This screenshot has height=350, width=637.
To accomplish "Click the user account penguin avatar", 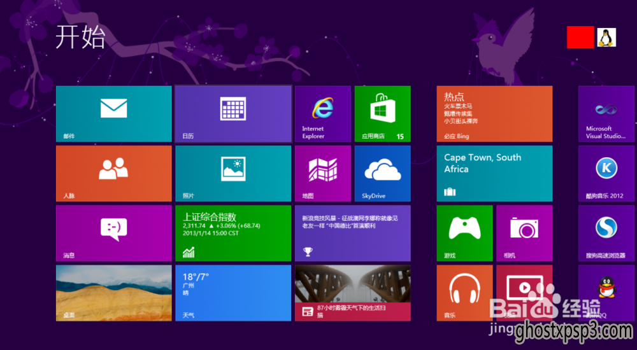I will tap(606, 38).
